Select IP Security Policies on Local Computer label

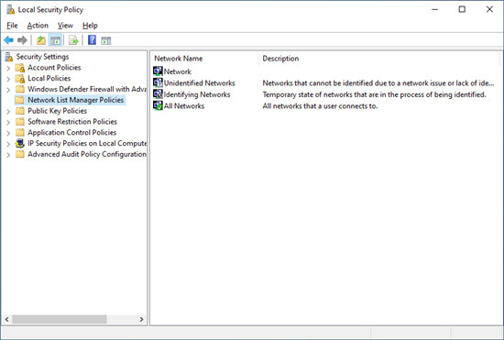coord(87,143)
